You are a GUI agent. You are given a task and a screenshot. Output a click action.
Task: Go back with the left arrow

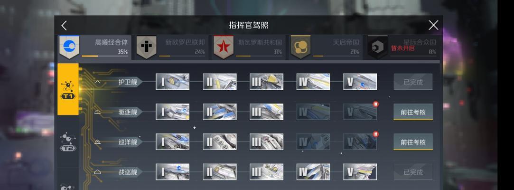(64, 26)
